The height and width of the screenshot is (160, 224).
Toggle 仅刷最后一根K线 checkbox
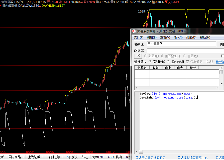(x=187, y=62)
